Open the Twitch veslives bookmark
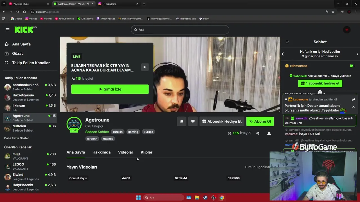 (106, 19)
